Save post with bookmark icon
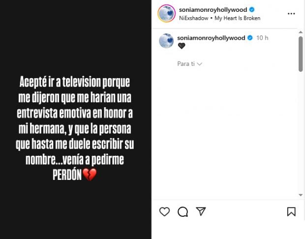The width and height of the screenshot is (305, 239). tap(291, 211)
